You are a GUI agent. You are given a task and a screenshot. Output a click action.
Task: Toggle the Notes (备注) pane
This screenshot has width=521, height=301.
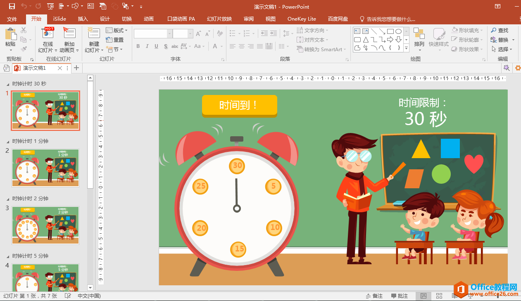pos(374,296)
